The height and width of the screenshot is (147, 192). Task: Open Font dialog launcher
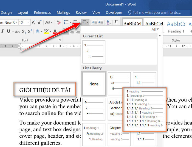tap(60, 40)
